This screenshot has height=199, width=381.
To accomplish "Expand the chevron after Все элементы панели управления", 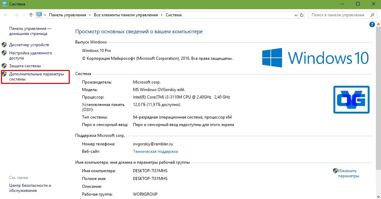I will (162, 15).
